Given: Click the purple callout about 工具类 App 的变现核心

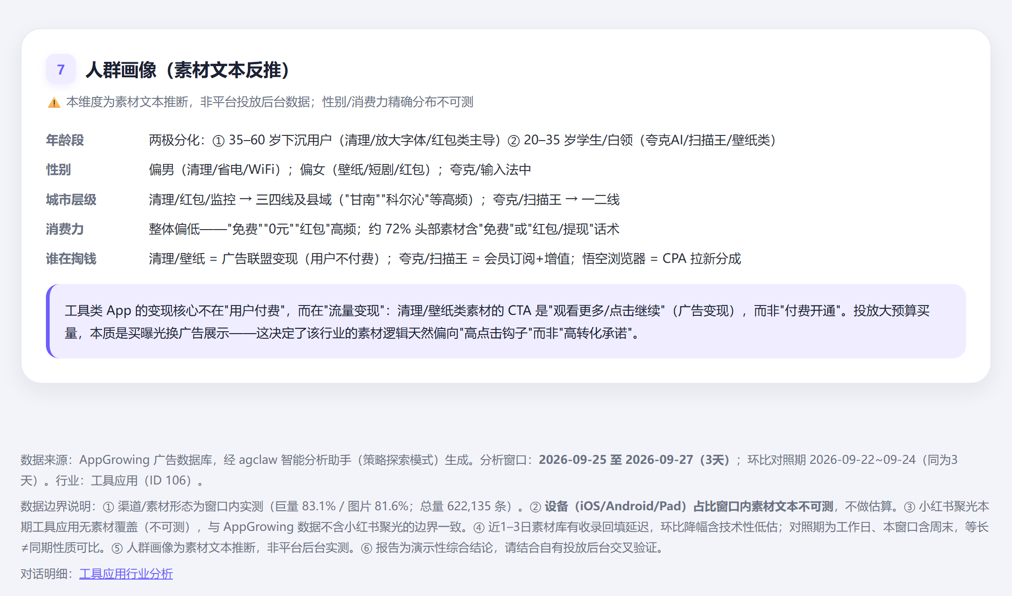Looking at the screenshot, I should (506, 321).
